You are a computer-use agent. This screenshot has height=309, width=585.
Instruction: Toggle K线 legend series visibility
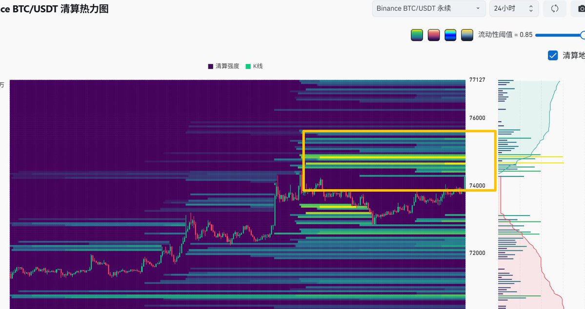click(x=254, y=66)
